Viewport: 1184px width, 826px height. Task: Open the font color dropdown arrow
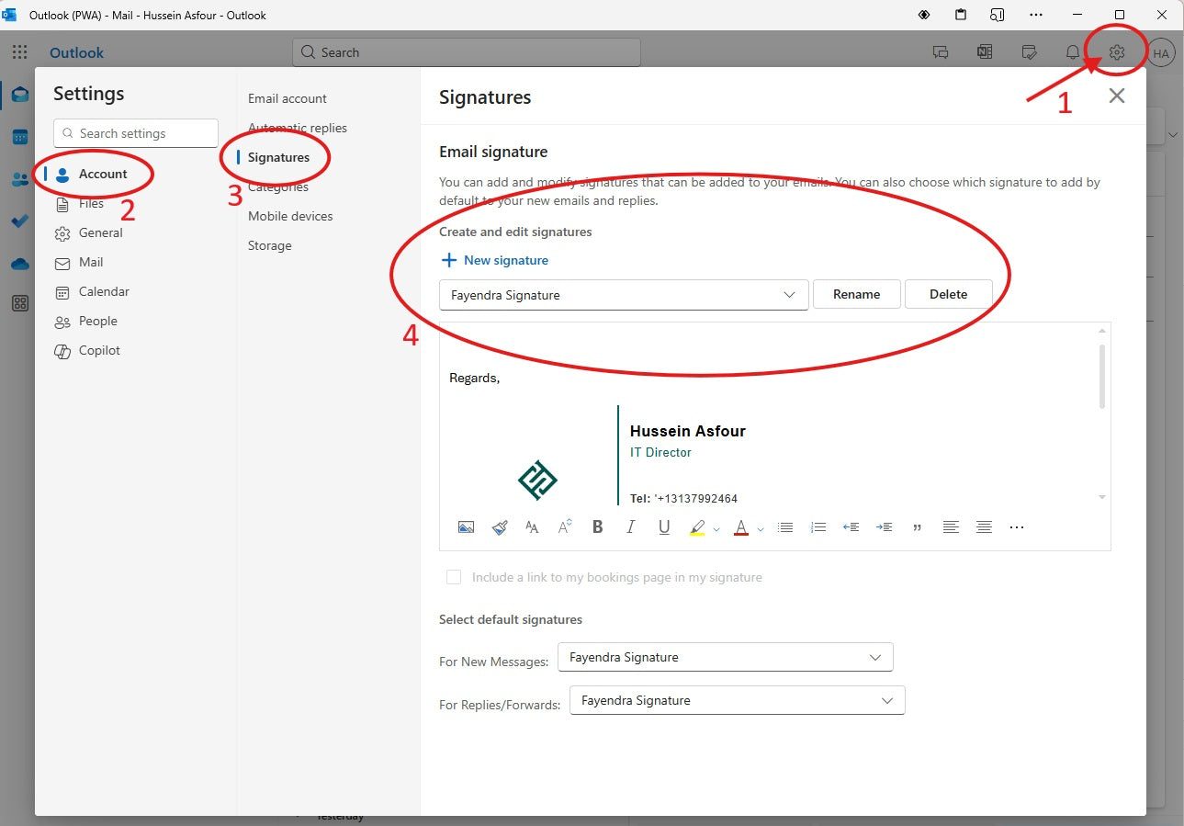point(761,528)
